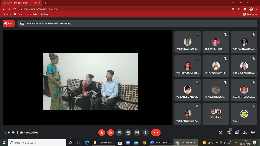Unmute the microphone in Meet controls
This screenshot has height=146, width=260.
(102, 132)
